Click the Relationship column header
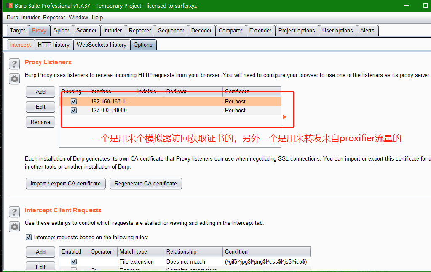The height and width of the screenshot is (272, 431). pos(193,252)
